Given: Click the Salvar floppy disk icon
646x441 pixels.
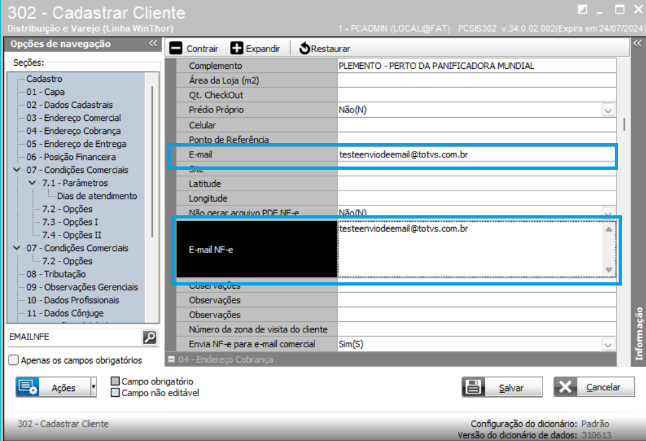Looking at the screenshot, I should 473,387.
